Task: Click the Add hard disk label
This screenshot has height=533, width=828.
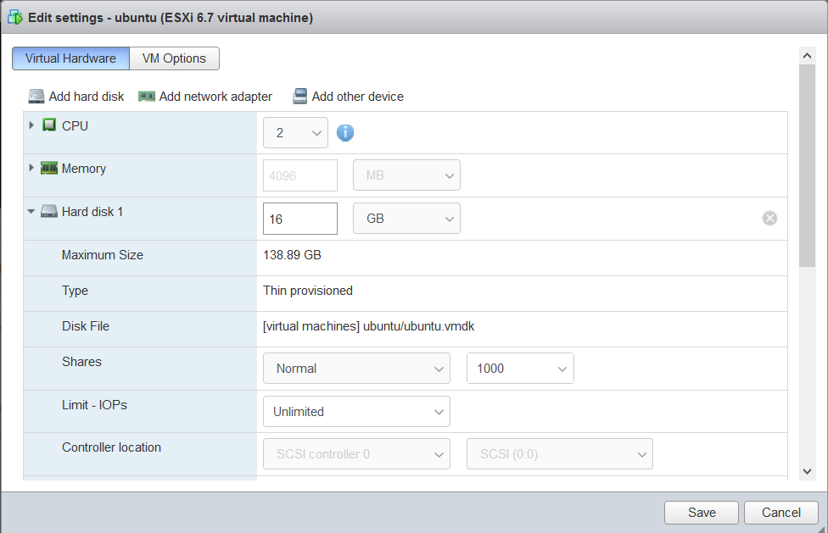Action: (87, 97)
